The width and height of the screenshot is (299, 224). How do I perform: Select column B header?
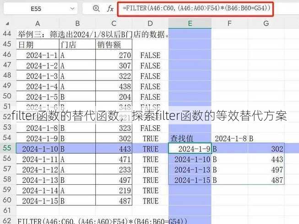click(x=77, y=23)
